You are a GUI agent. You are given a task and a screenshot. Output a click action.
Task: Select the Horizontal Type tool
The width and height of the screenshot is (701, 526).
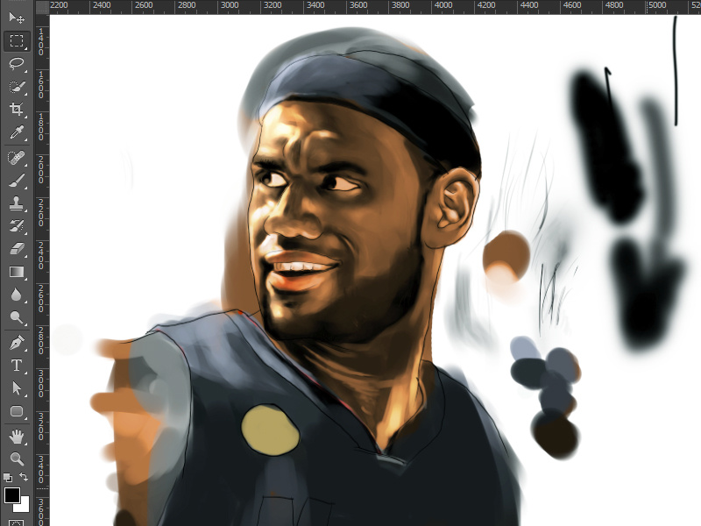(x=17, y=366)
